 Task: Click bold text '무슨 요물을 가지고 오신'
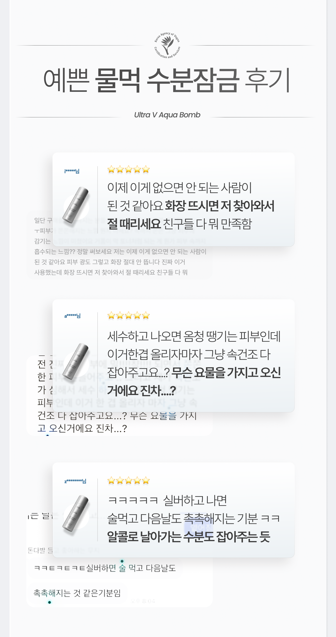click(x=226, y=373)
